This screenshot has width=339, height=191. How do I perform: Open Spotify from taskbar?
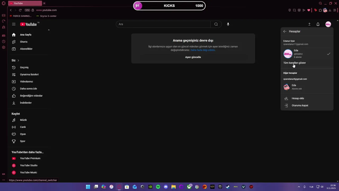(x=158, y=187)
